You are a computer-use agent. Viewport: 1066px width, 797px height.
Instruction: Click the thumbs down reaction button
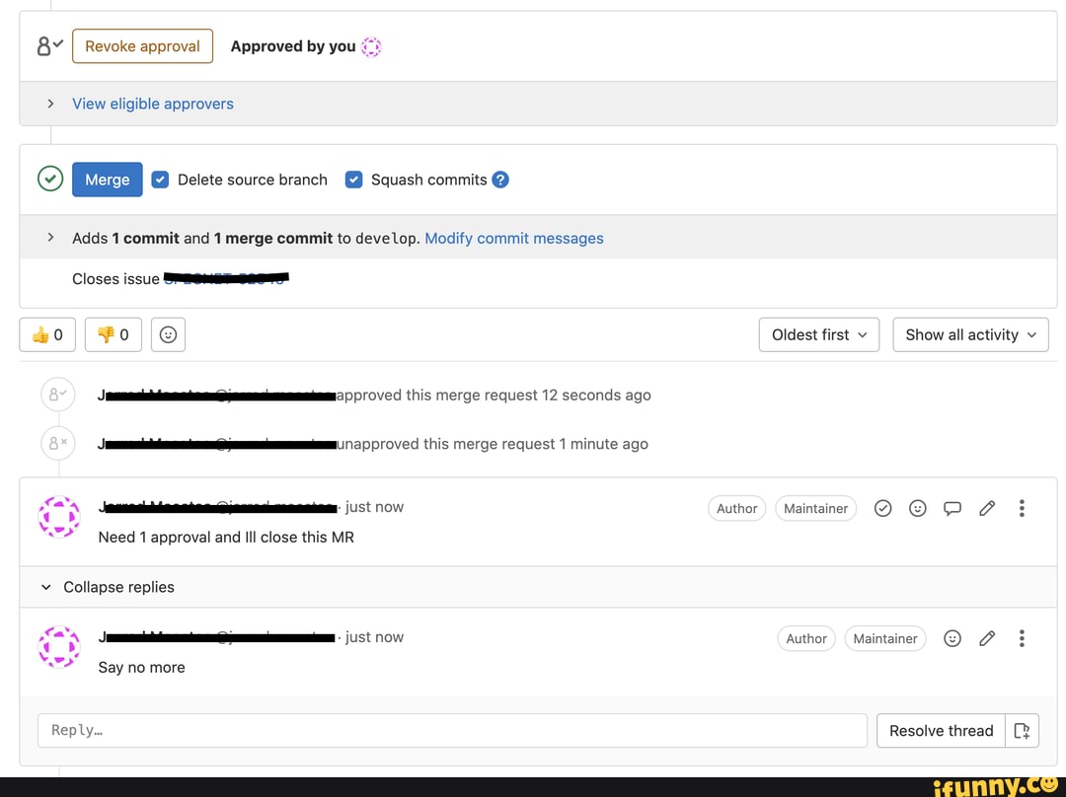(x=114, y=335)
